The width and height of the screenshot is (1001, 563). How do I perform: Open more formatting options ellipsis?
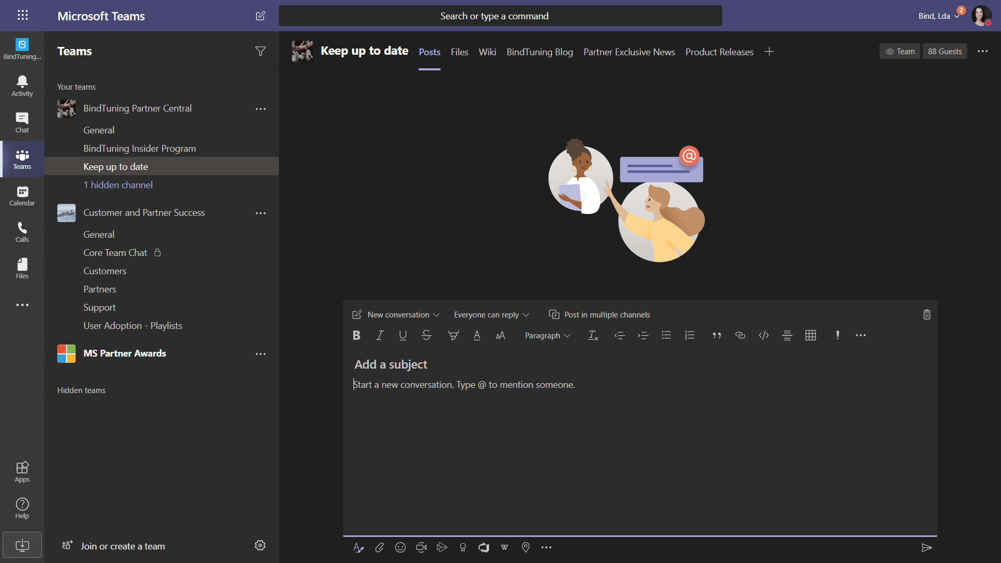(x=861, y=335)
